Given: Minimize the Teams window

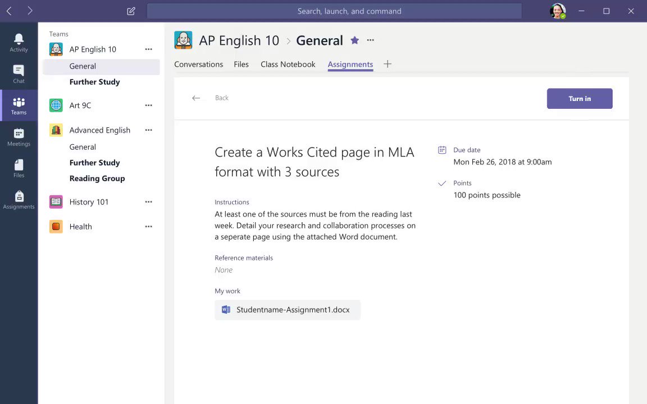Looking at the screenshot, I should coord(581,11).
